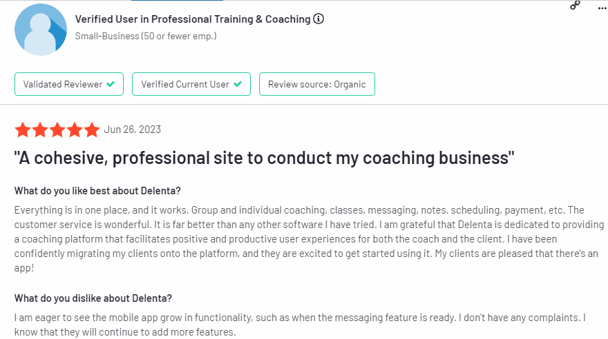Click the green checkmark in Validated Reviewer

111,84
